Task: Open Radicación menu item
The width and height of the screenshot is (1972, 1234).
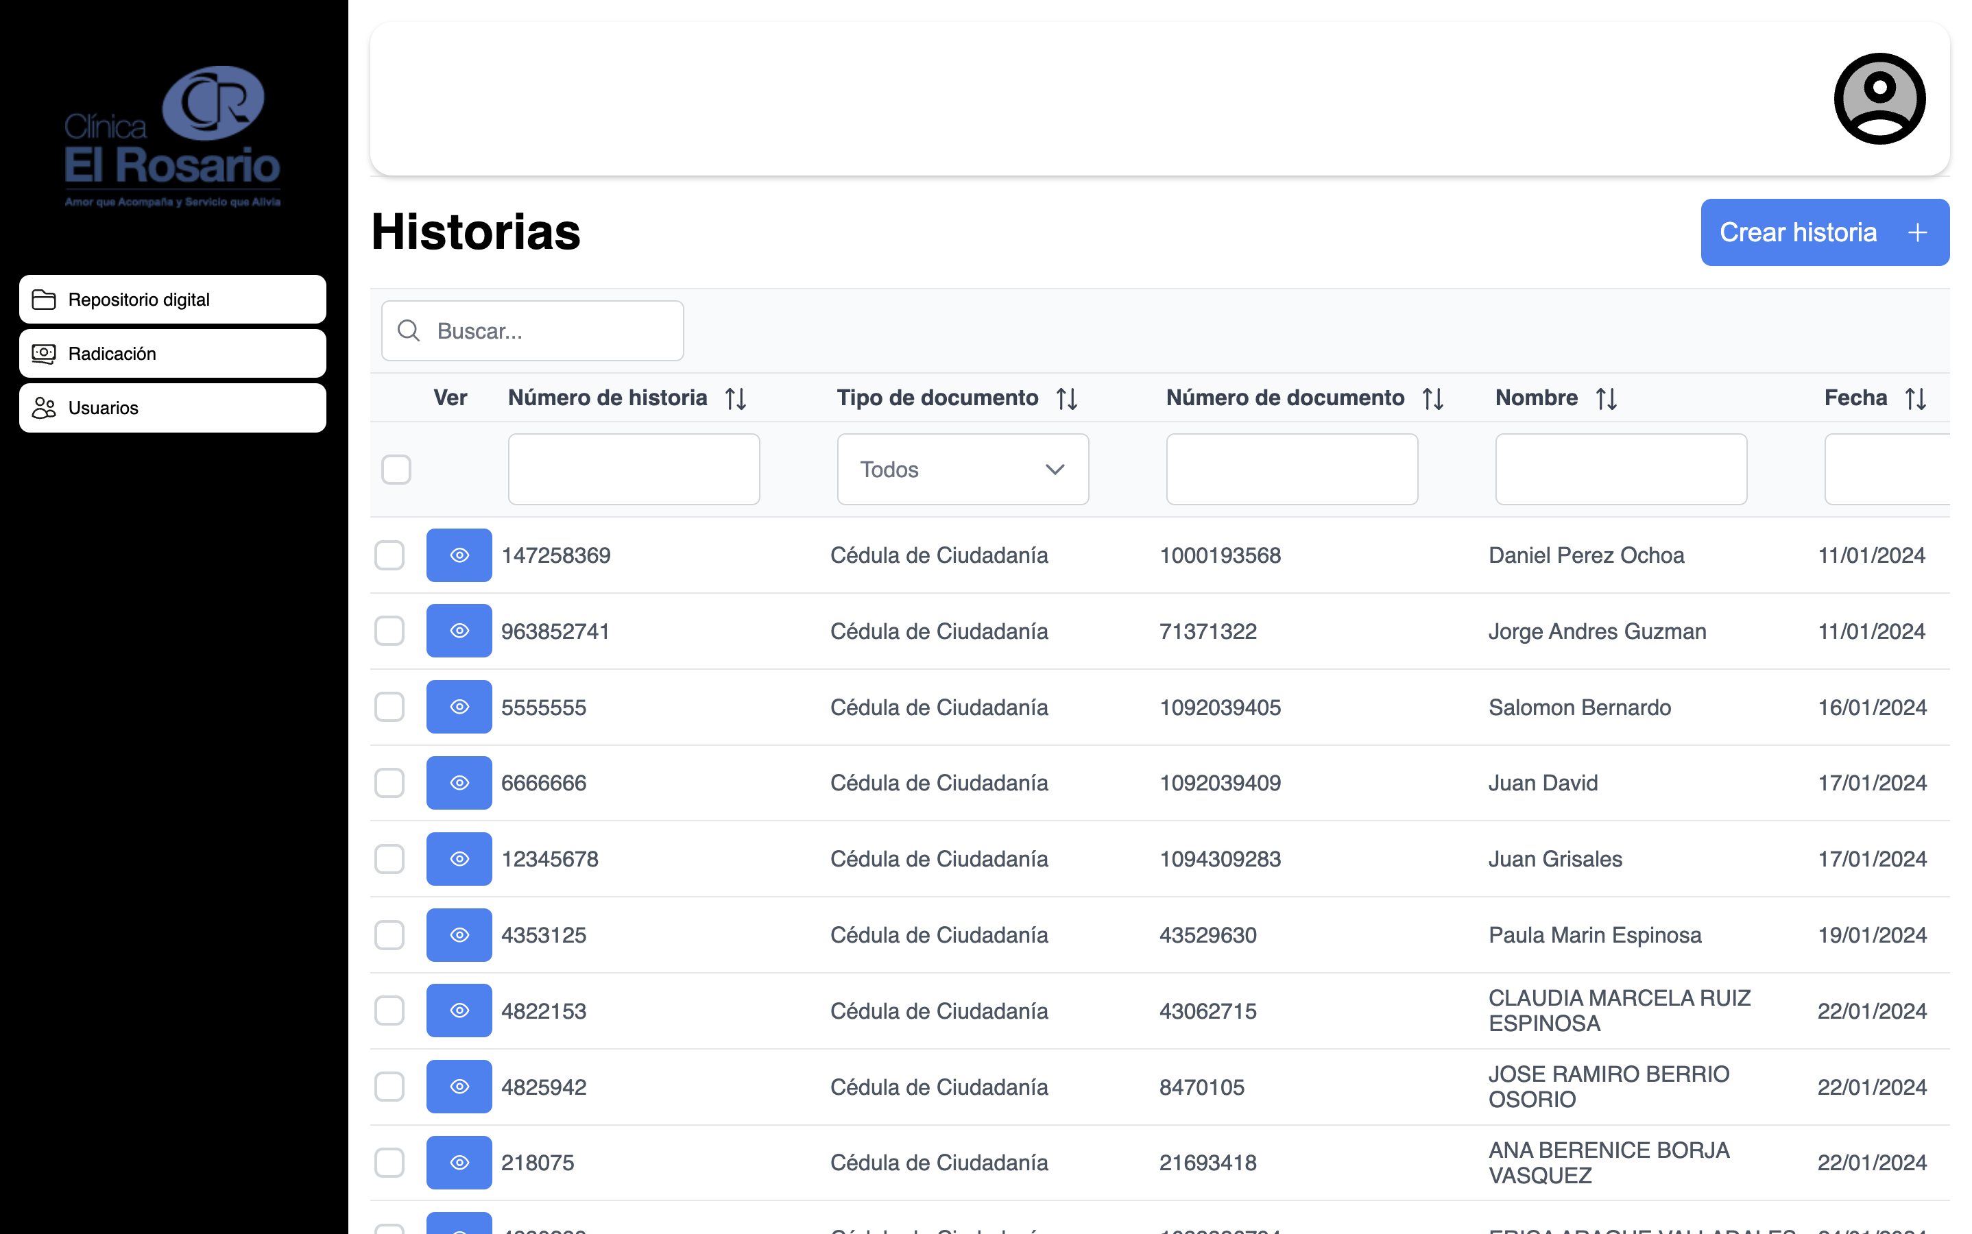Action: [x=172, y=353]
